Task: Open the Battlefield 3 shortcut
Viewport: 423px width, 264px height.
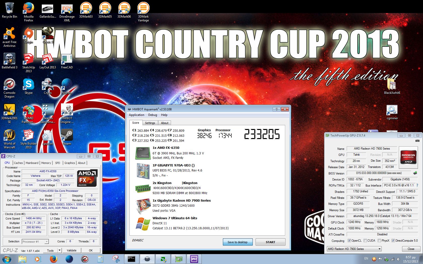Action: (10, 61)
